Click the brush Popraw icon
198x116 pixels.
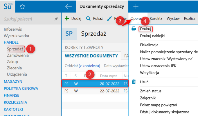109,19
